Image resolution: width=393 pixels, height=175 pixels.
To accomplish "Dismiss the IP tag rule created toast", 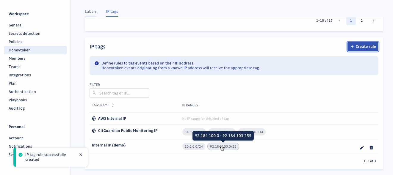I will [x=80, y=154].
